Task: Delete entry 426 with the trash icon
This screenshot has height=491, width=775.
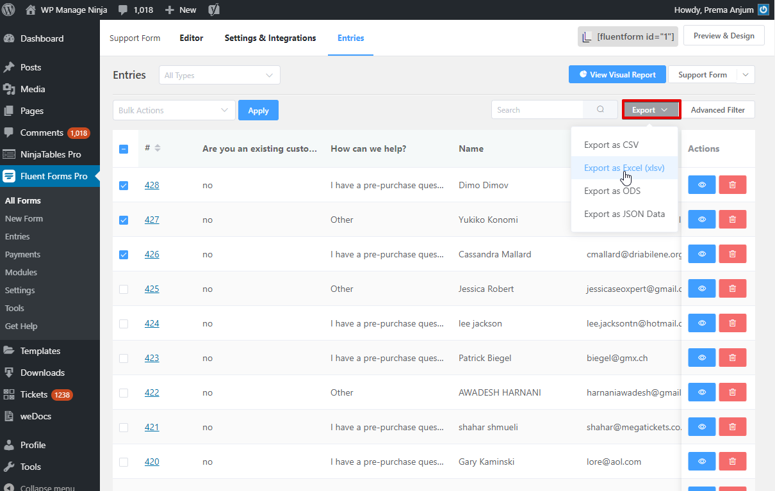Action: pyautogui.click(x=733, y=254)
